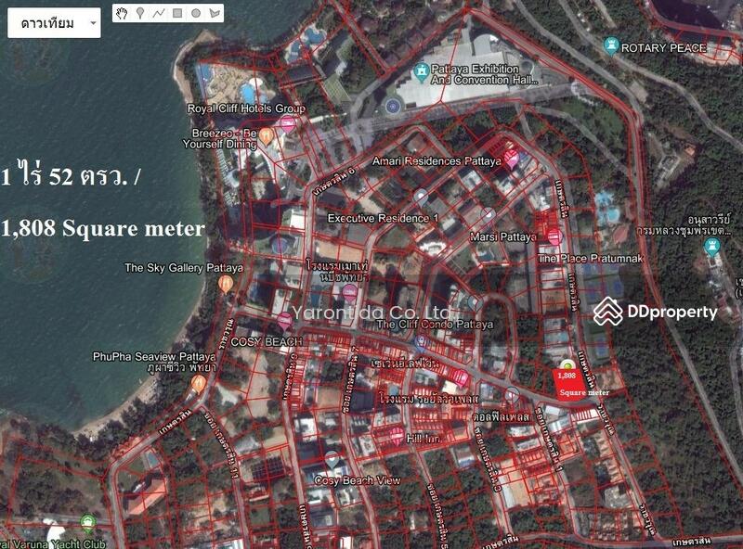Click the hotel pin above โรงแรม รอยัลทวินพาเลส label
This screenshot has width=743, height=549.
click(461, 378)
